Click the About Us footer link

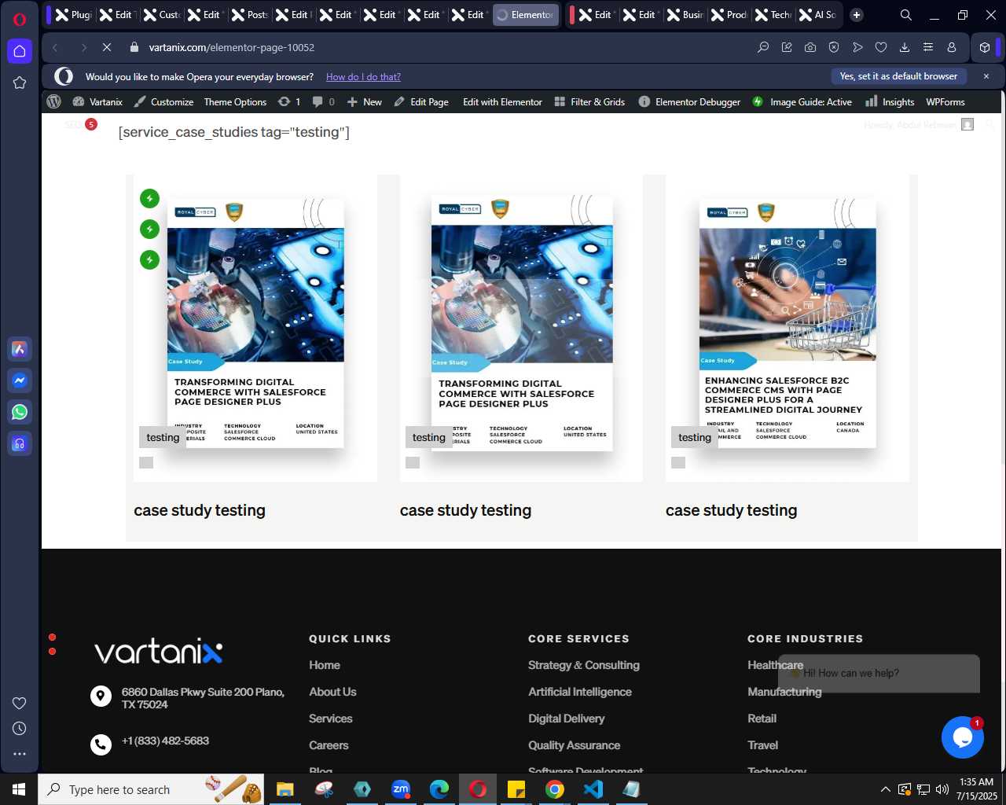click(332, 692)
